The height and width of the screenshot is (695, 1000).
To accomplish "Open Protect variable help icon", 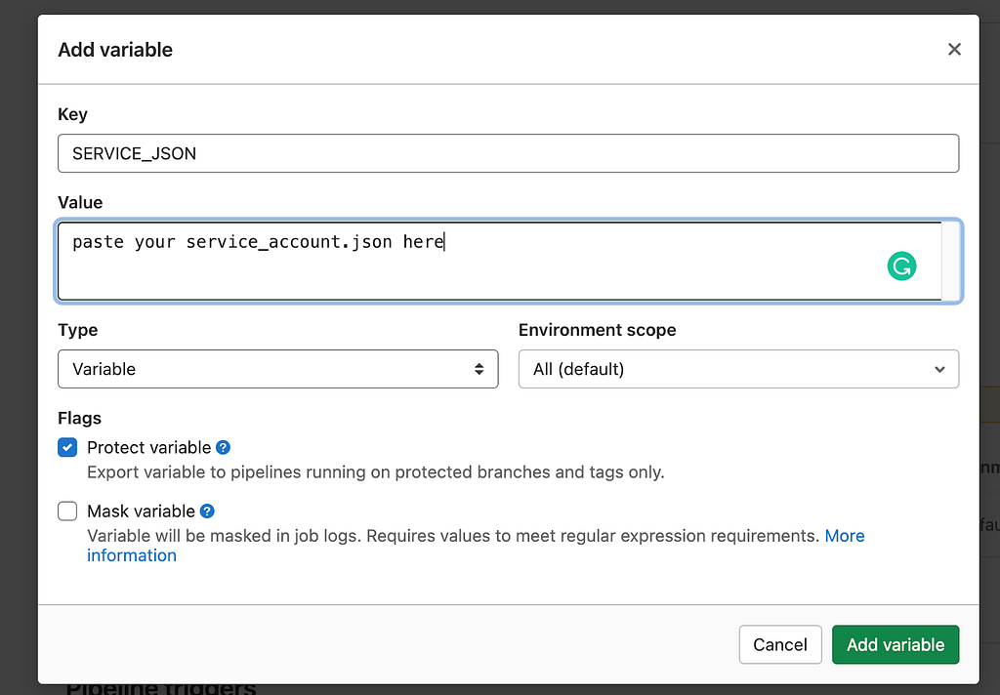I will point(223,448).
